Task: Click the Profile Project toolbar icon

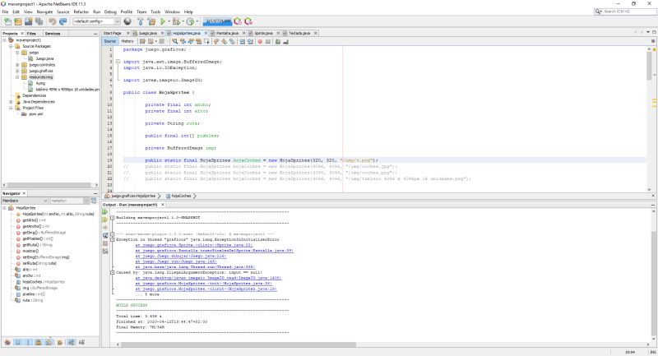Action: tap(190, 21)
